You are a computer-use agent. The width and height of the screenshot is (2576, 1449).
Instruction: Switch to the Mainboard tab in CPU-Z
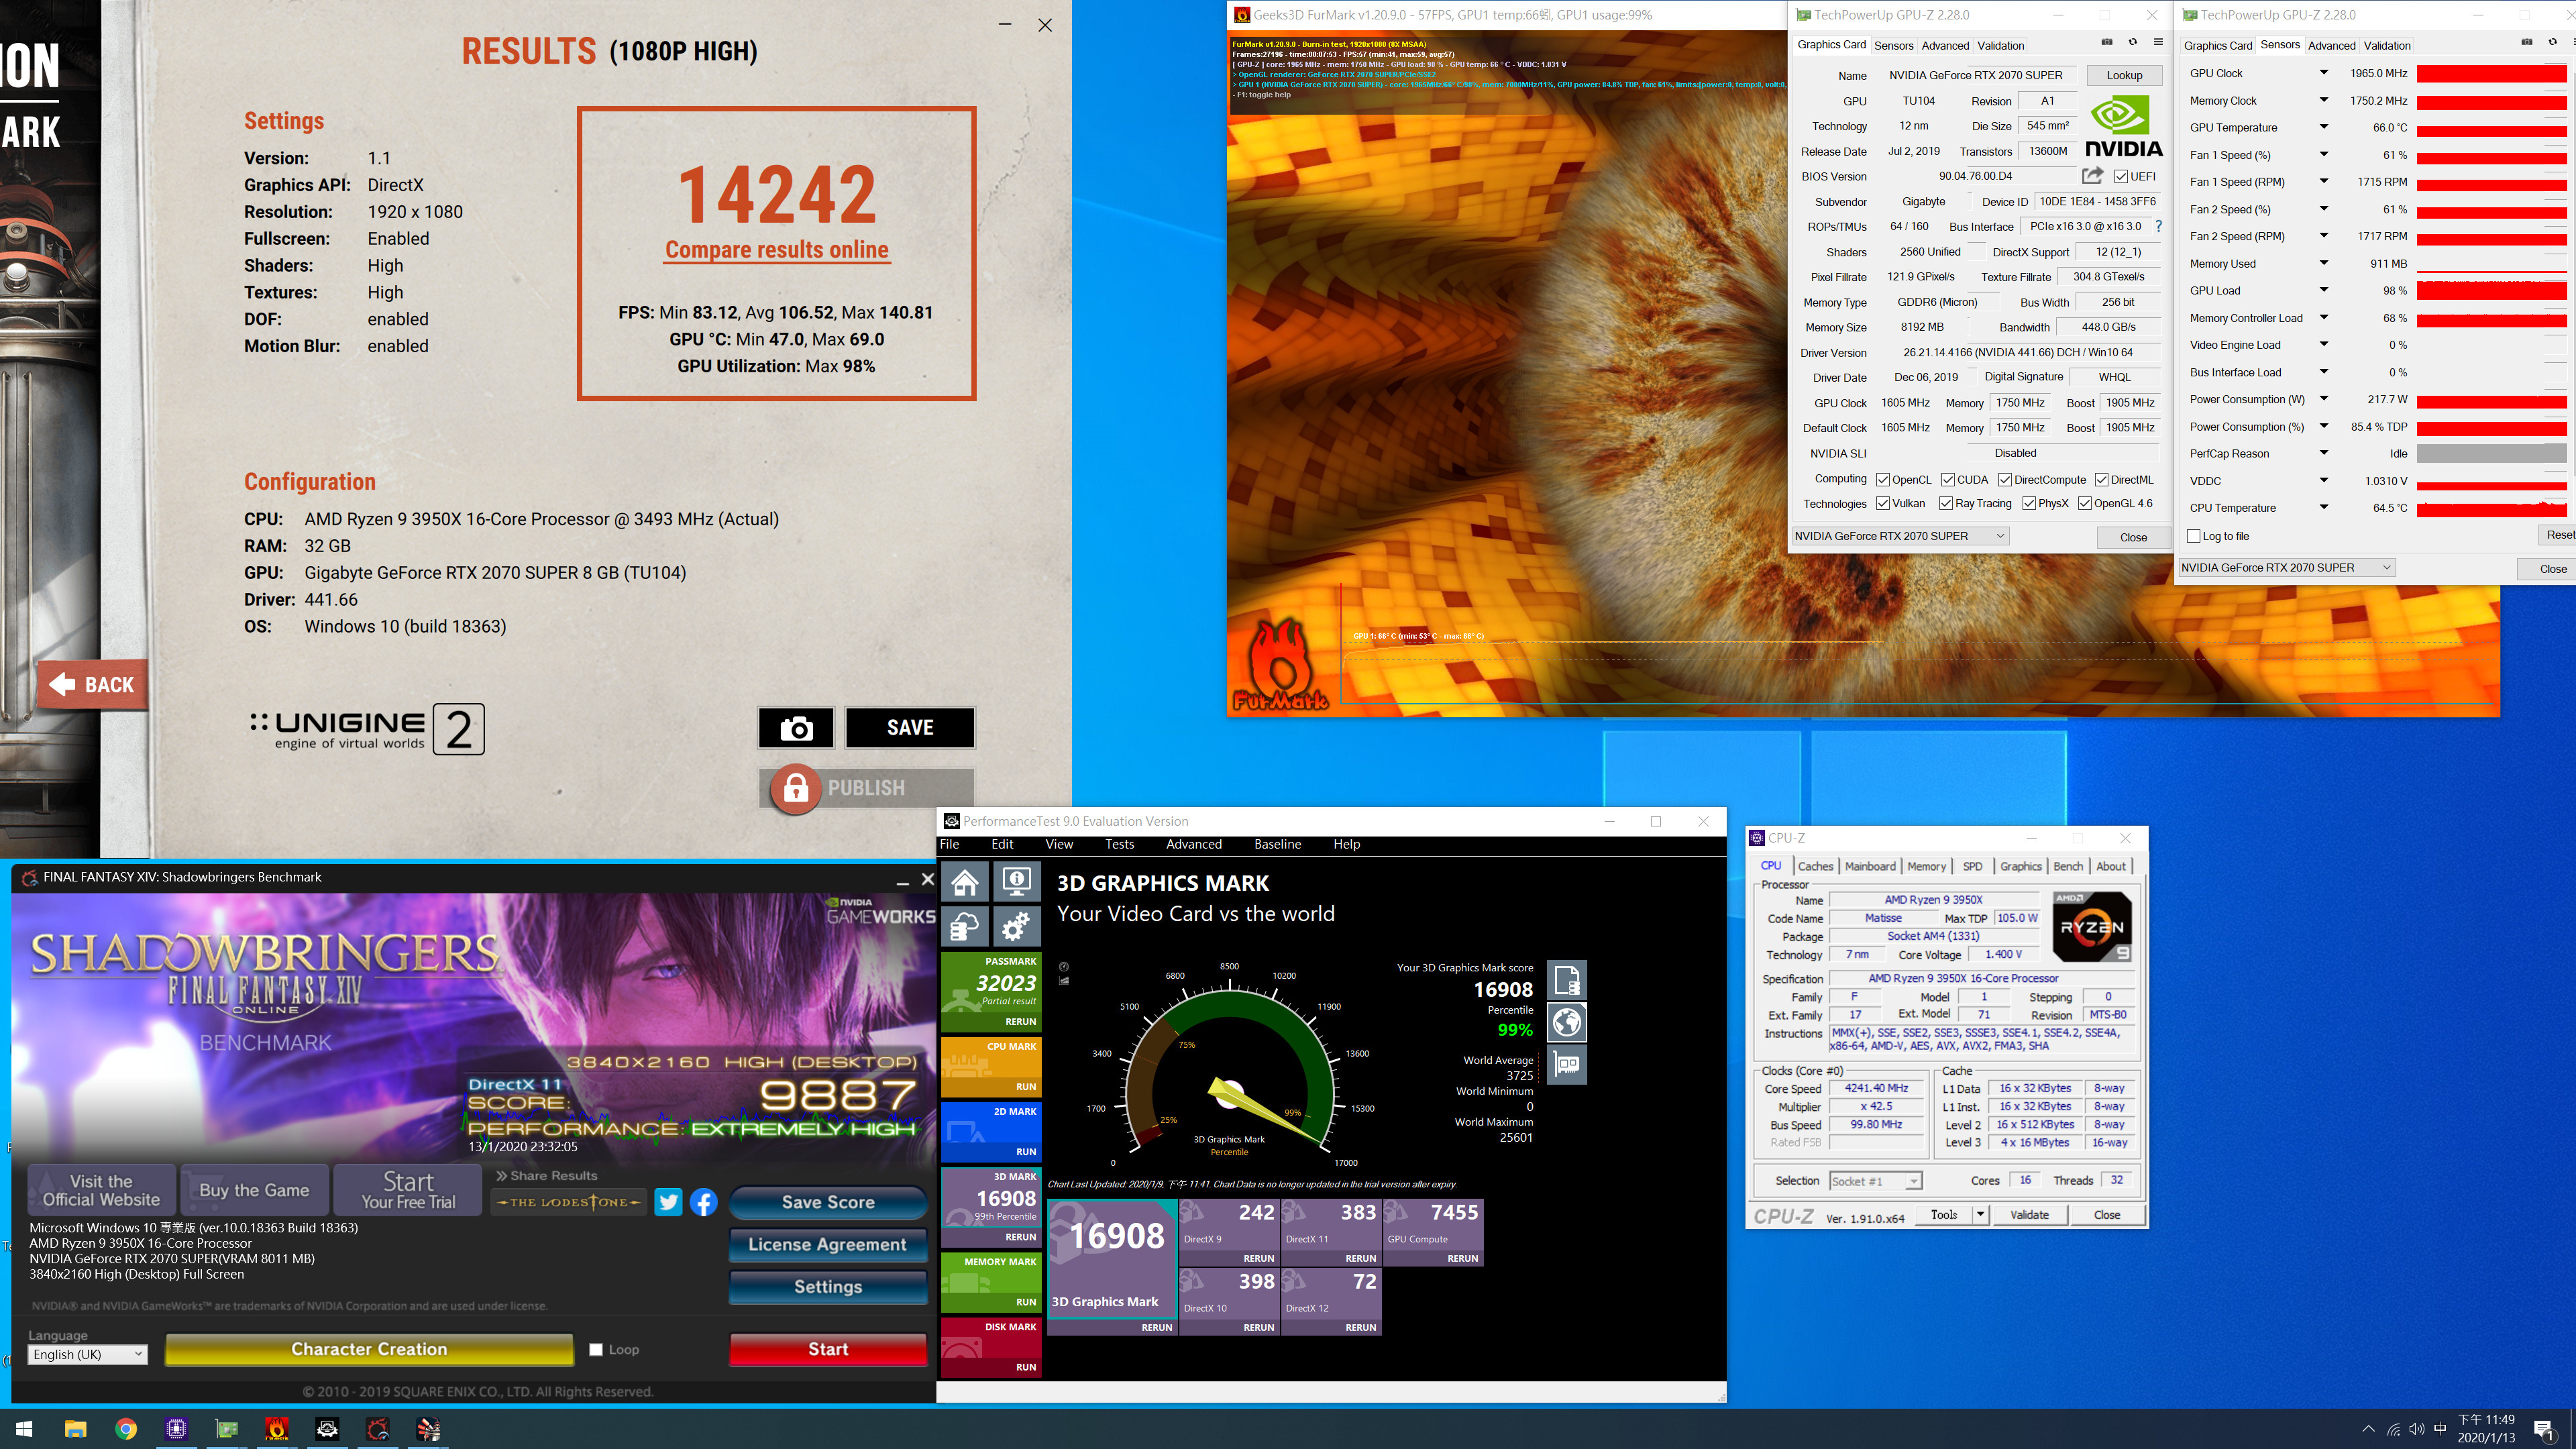pyautogui.click(x=1870, y=866)
